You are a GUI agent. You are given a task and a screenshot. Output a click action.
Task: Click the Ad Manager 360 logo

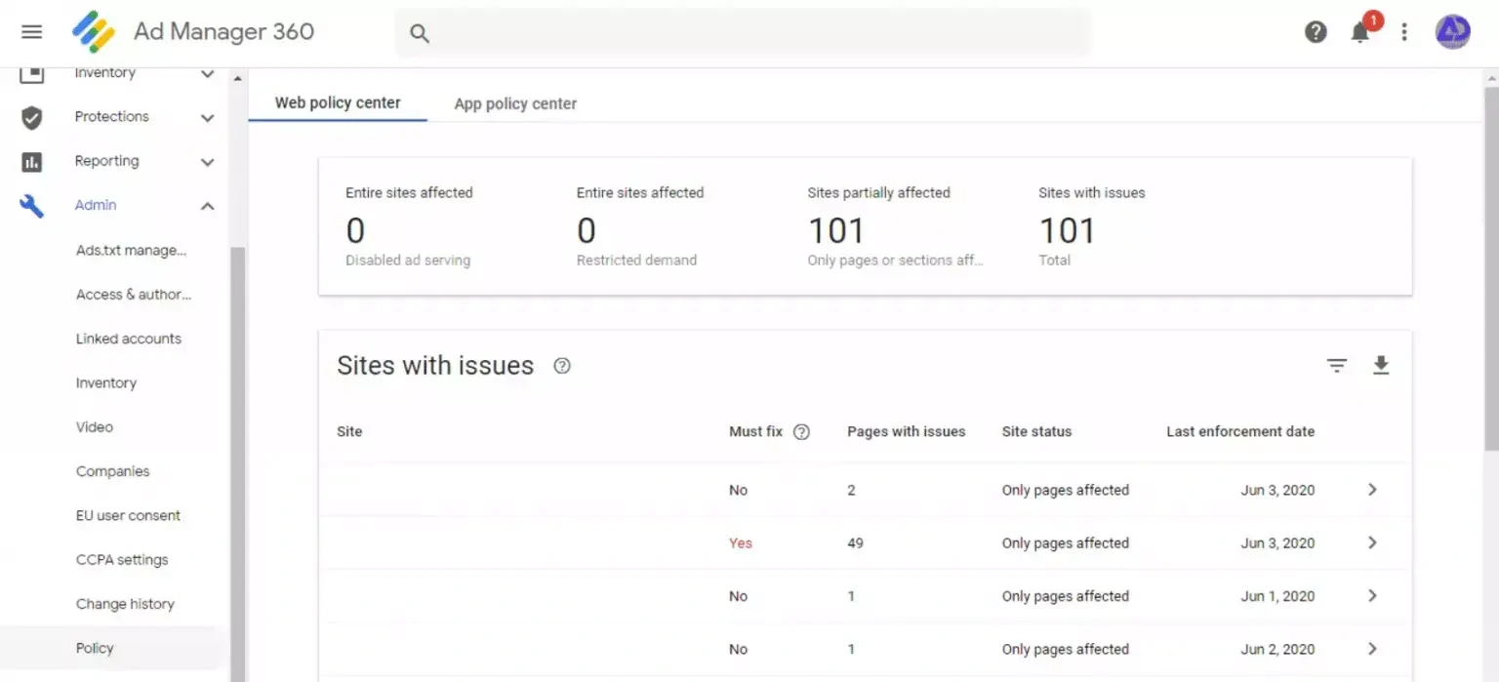[x=94, y=31]
